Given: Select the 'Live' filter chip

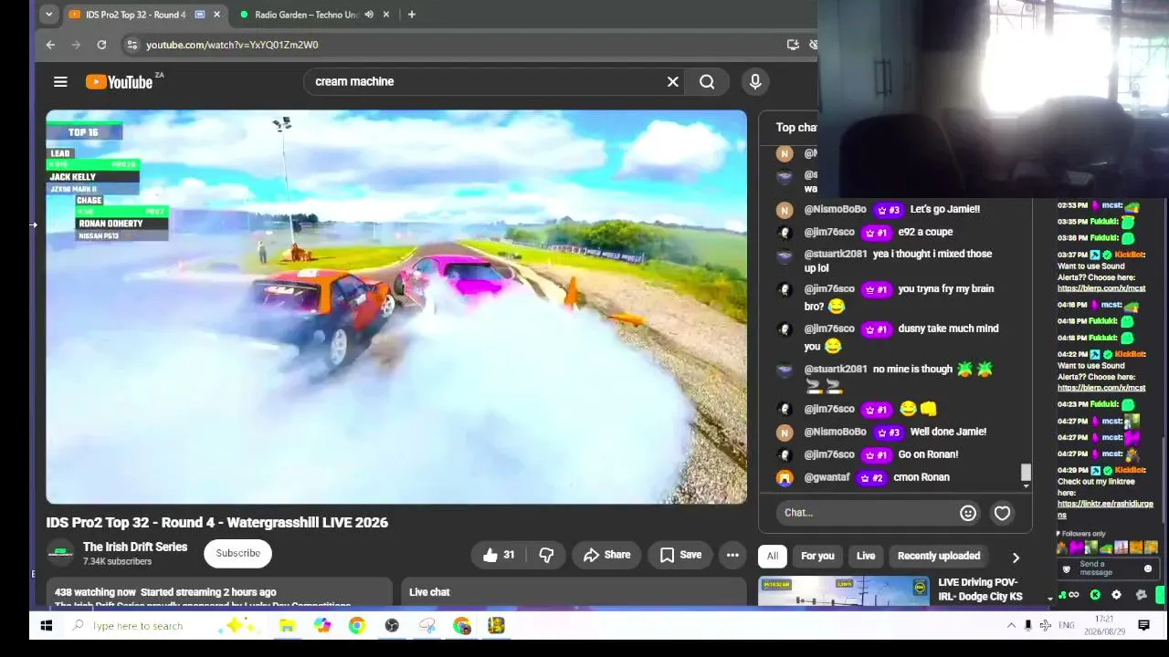Looking at the screenshot, I should tap(866, 556).
